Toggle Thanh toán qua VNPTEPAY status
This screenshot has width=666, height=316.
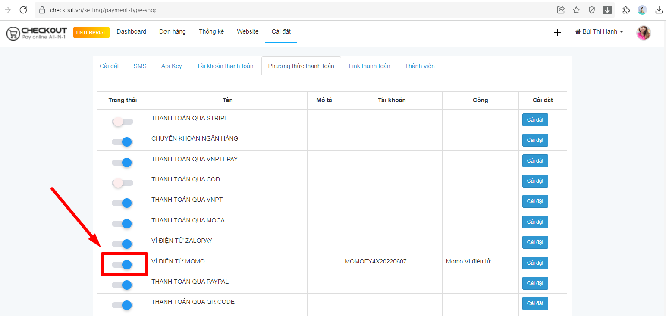click(122, 163)
